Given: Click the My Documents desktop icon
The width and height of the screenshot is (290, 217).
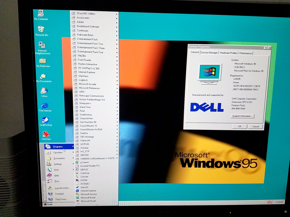Looking at the screenshot, I should tap(43, 78).
